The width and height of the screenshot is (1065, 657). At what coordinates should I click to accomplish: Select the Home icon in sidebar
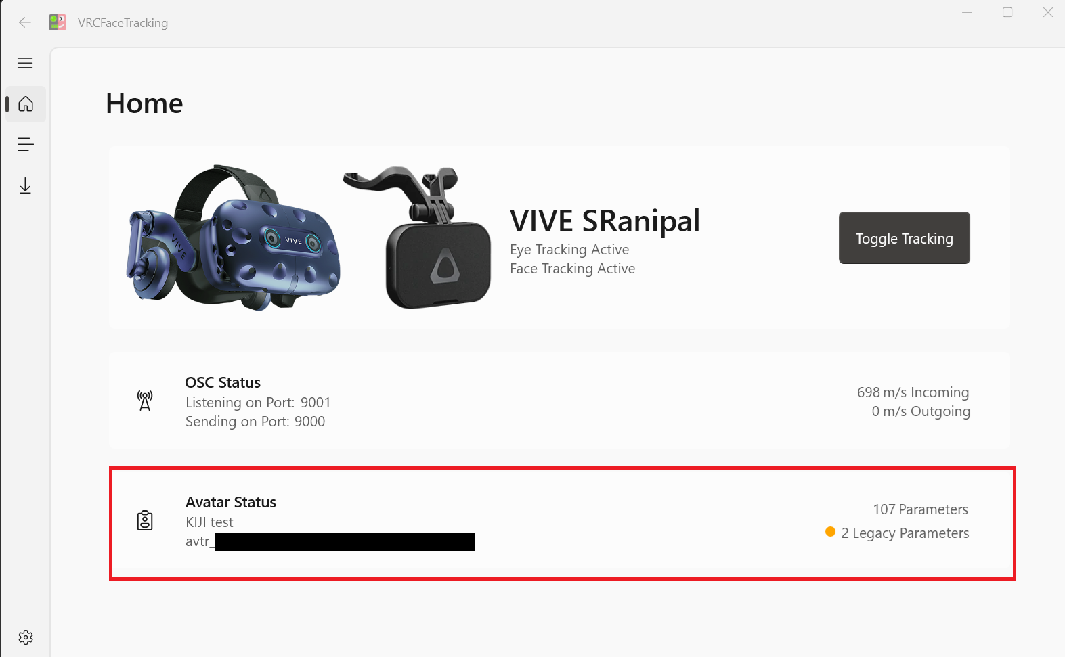(26, 104)
